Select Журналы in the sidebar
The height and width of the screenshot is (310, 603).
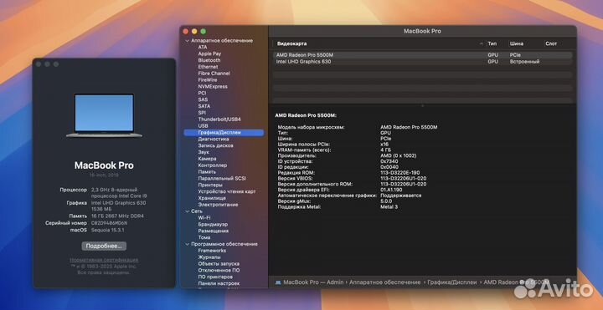point(209,257)
